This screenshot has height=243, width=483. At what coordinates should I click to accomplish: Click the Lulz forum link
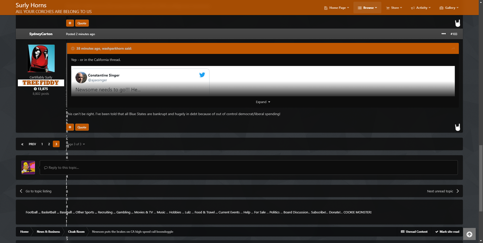[187, 212]
